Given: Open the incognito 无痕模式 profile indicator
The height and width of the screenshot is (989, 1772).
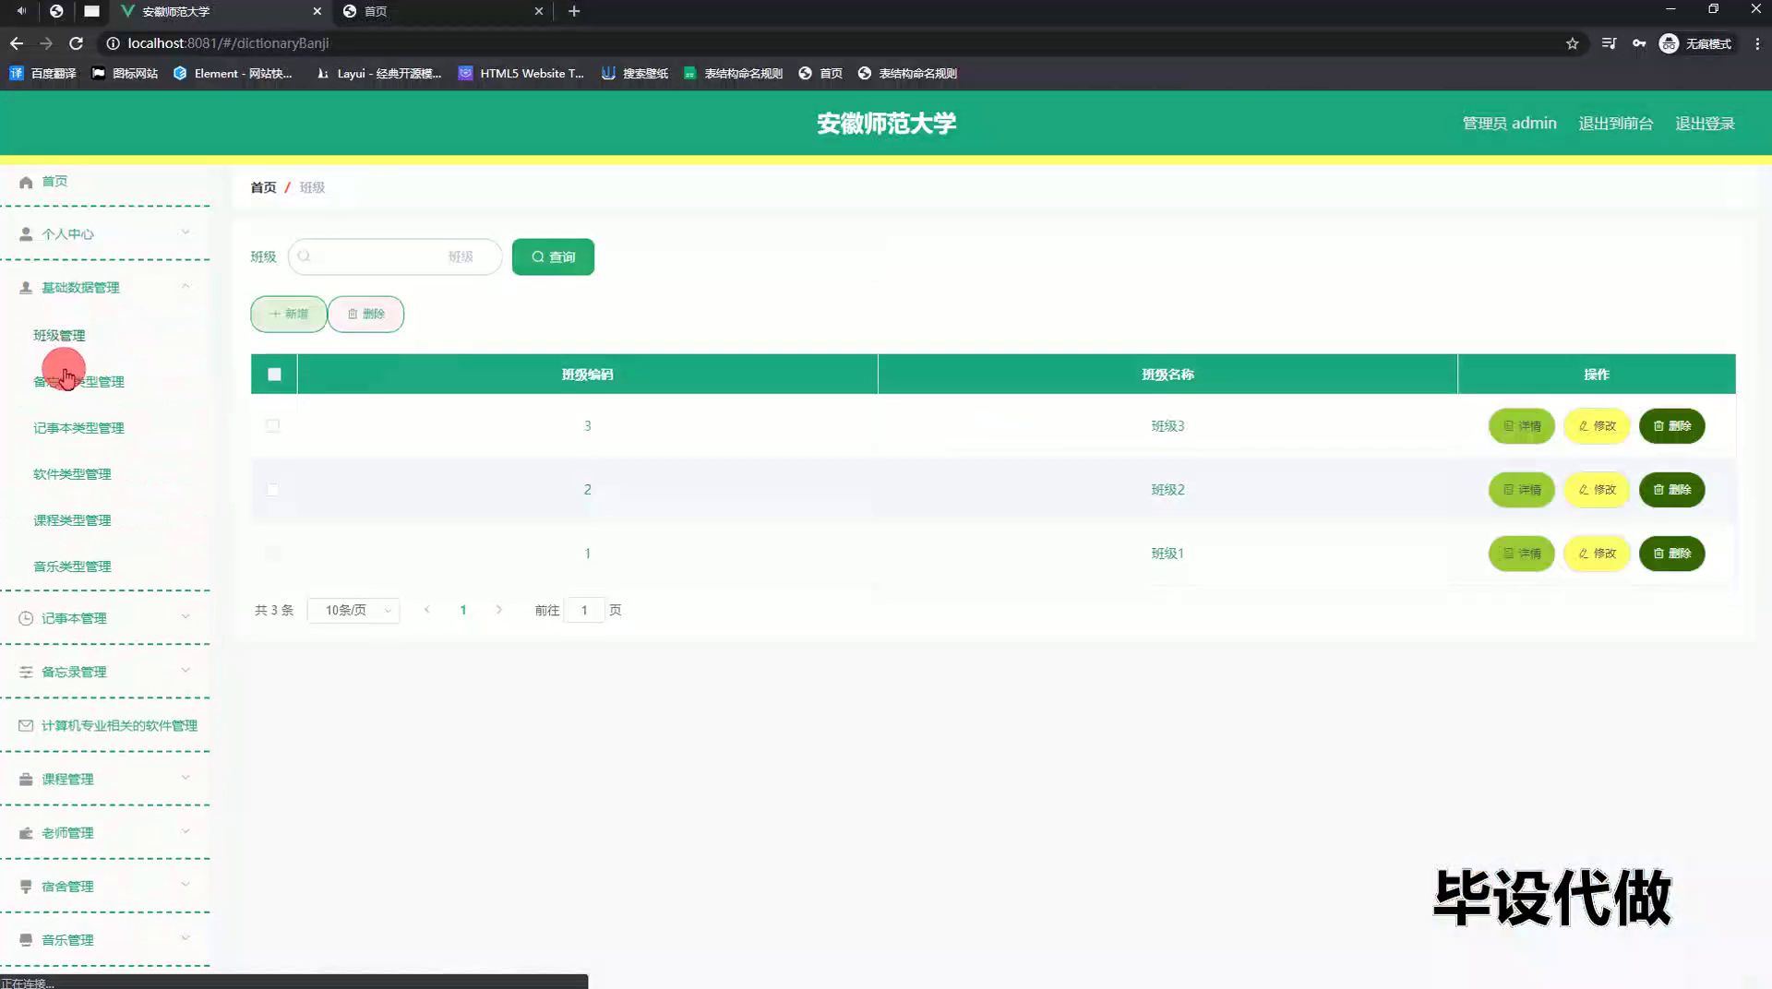Looking at the screenshot, I should 1696,43.
